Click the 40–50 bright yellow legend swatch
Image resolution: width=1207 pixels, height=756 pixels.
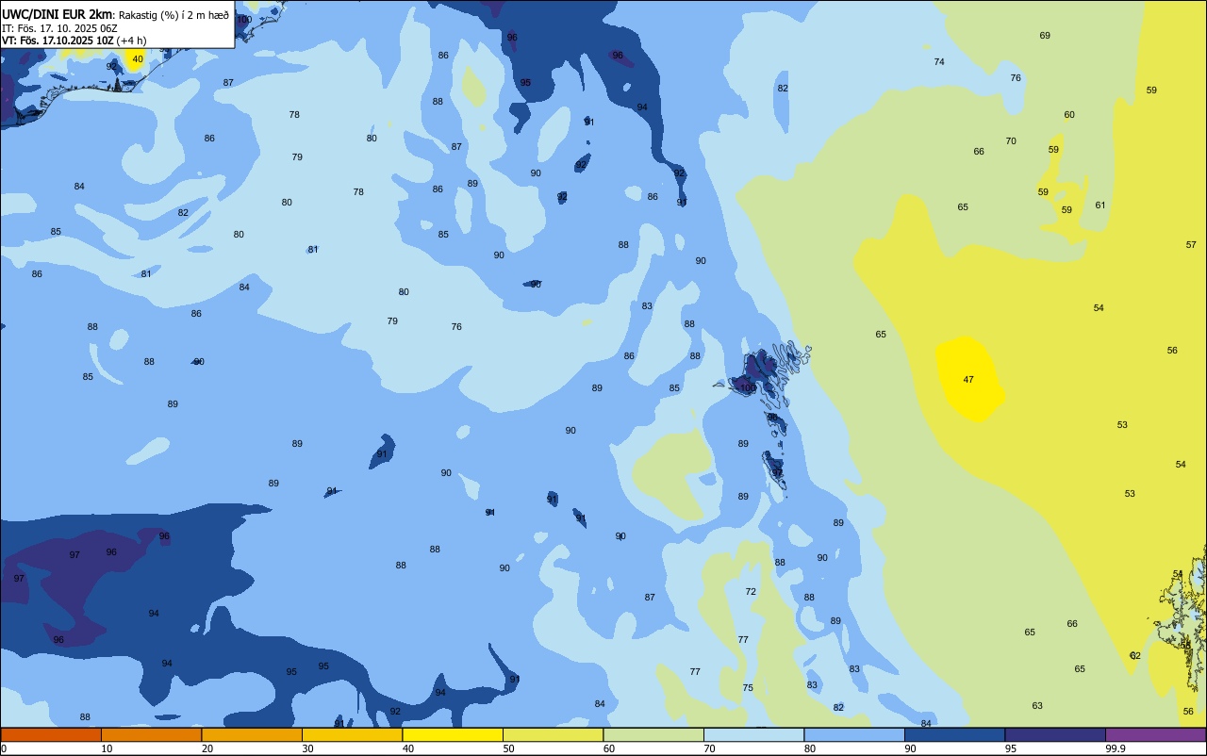453,734
